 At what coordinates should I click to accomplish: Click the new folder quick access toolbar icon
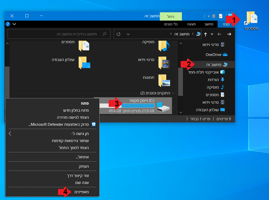point(214,16)
